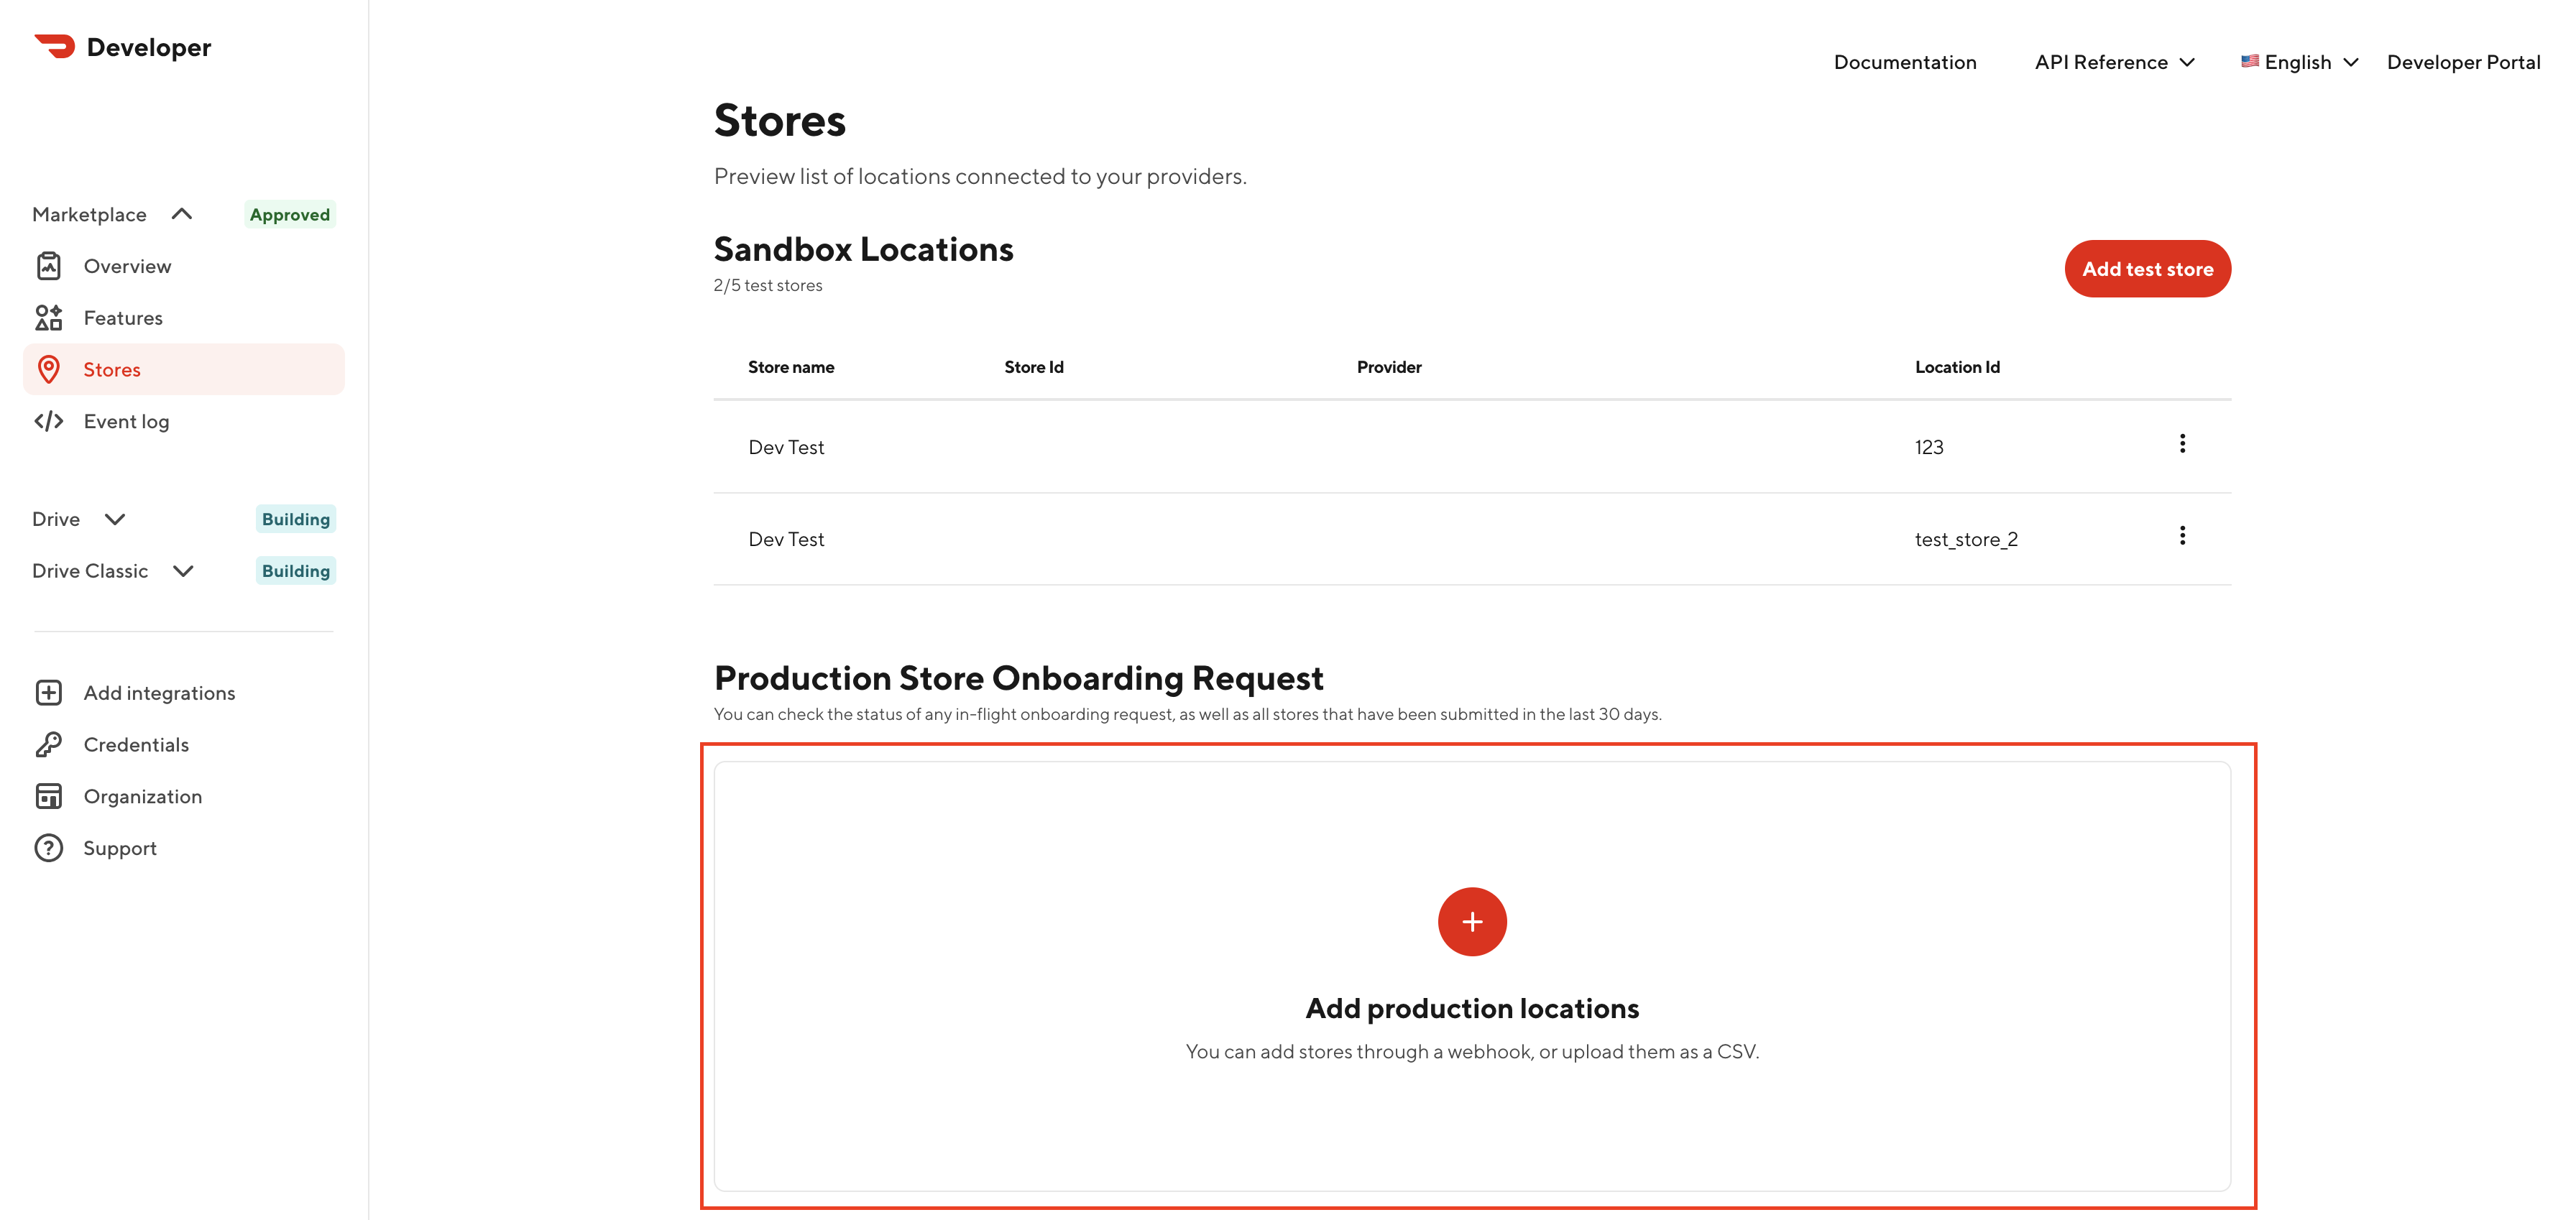This screenshot has width=2576, height=1220.
Task: Click the Stores sidebar icon
Action: [50, 368]
